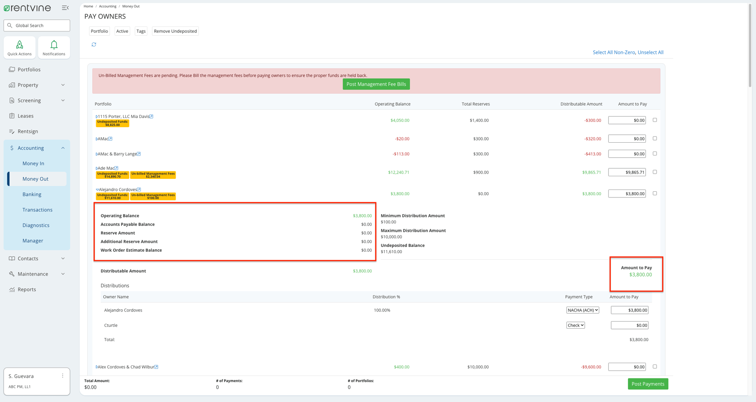Image resolution: width=756 pixels, height=402 pixels.
Task: Collapse the sidebar with the menu icon
Action: pyautogui.click(x=65, y=8)
